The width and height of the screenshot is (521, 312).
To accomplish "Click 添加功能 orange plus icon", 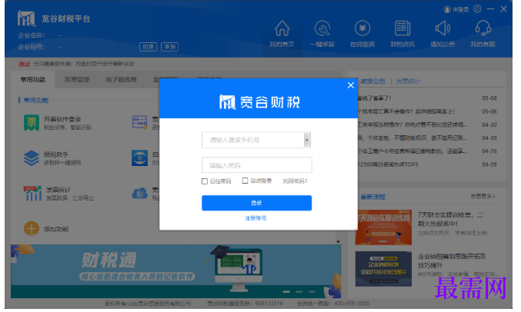I will click(32, 229).
